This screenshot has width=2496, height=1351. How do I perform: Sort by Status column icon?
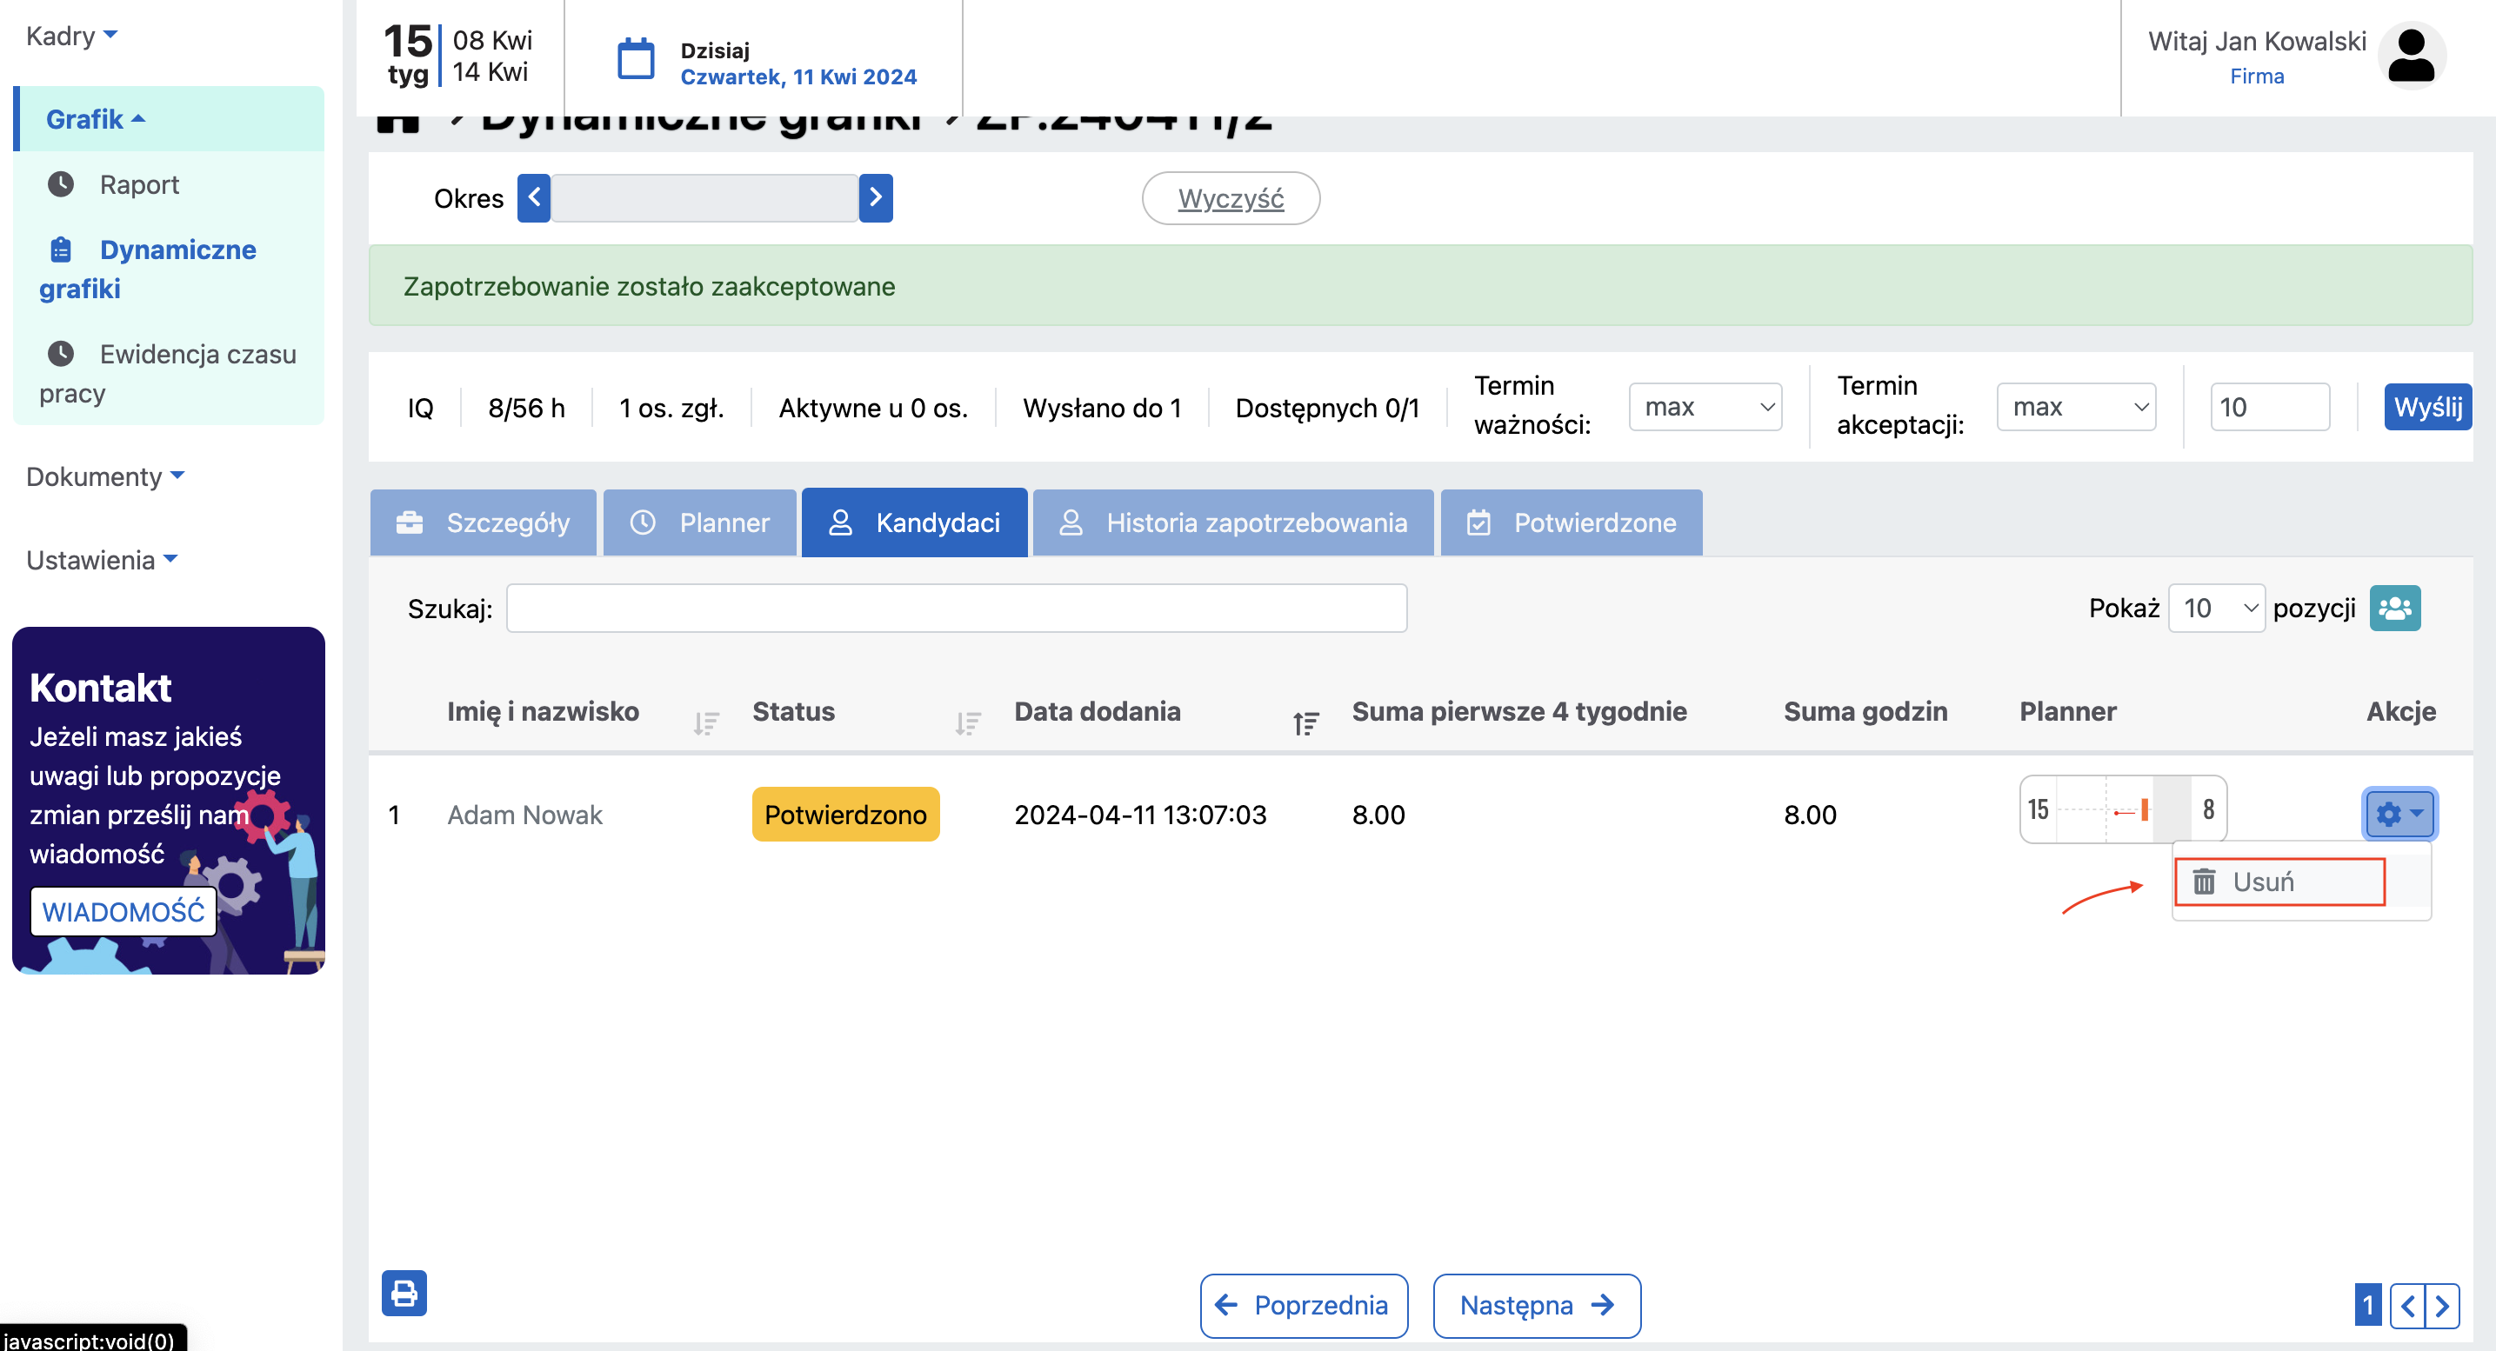tap(967, 722)
